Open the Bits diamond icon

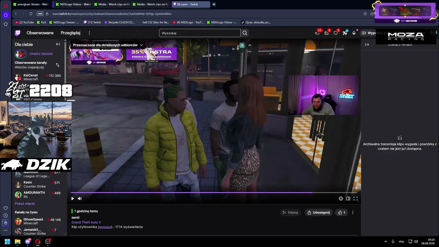coord(354,33)
